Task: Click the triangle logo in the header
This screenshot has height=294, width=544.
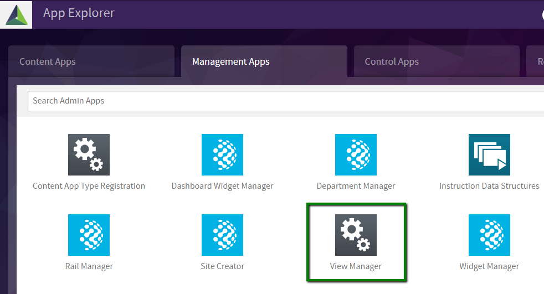Action: 16,14
